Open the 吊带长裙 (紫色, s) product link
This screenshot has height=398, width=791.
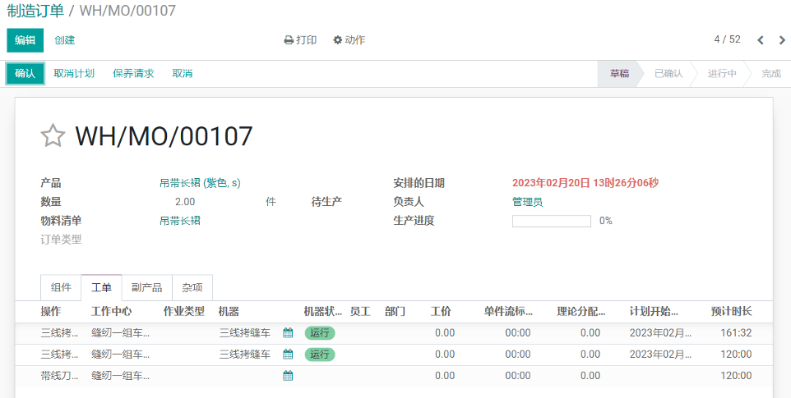200,183
